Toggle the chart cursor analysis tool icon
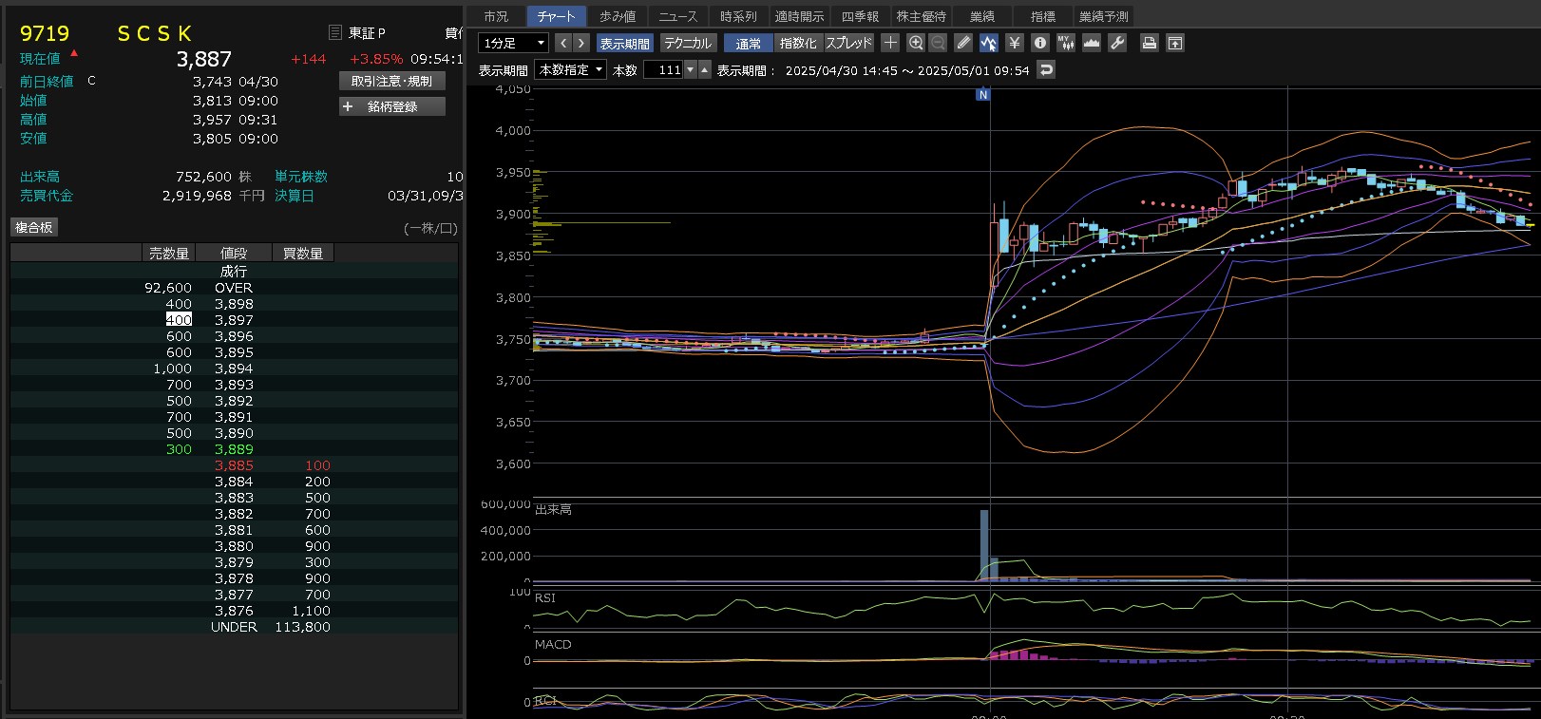The image size is (1541, 719). tap(989, 43)
